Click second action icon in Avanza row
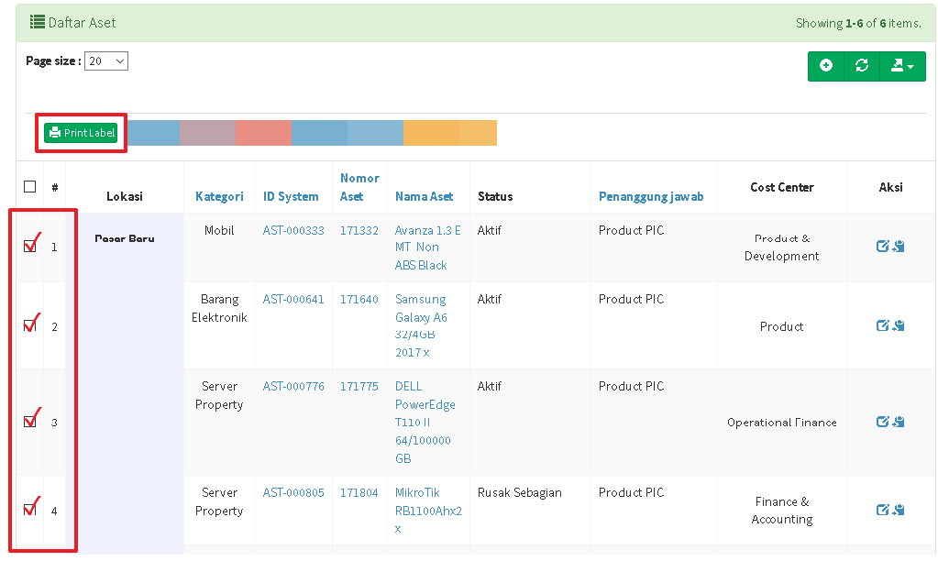Image resolution: width=938 pixels, height=572 pixels. pyautogui.click(x=899, y=247)
